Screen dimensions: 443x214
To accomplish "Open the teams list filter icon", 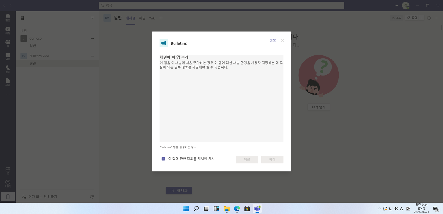I will (x=92, y=18).
